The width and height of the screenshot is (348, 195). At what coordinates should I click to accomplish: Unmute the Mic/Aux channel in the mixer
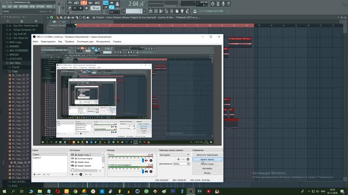[146, 160]
